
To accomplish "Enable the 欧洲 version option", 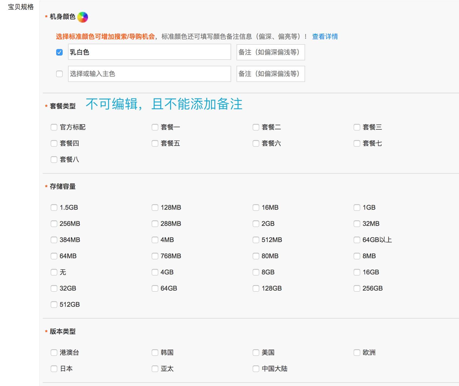I will tap(357, 352).
